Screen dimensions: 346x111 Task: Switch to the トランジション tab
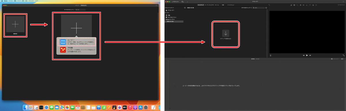point(231,5)
